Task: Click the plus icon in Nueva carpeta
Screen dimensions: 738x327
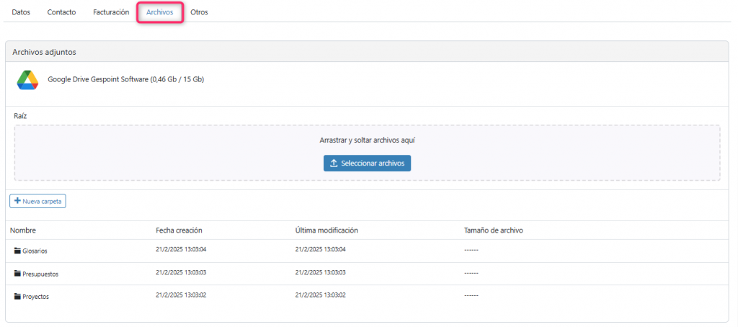Action: tap(17, 201)
